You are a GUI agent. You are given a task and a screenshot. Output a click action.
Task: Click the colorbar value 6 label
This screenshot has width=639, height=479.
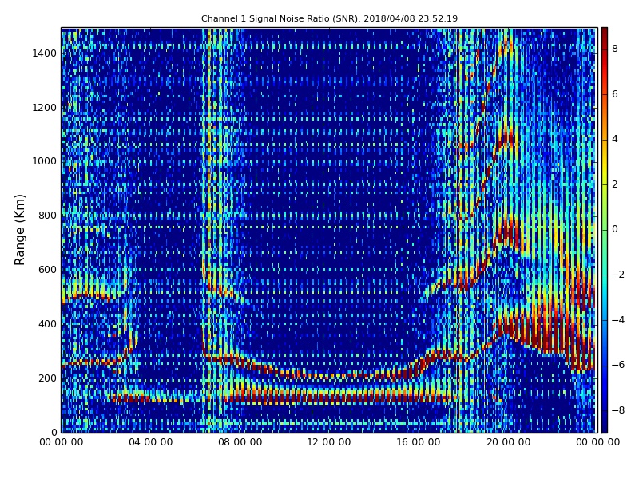pos(615,94)
